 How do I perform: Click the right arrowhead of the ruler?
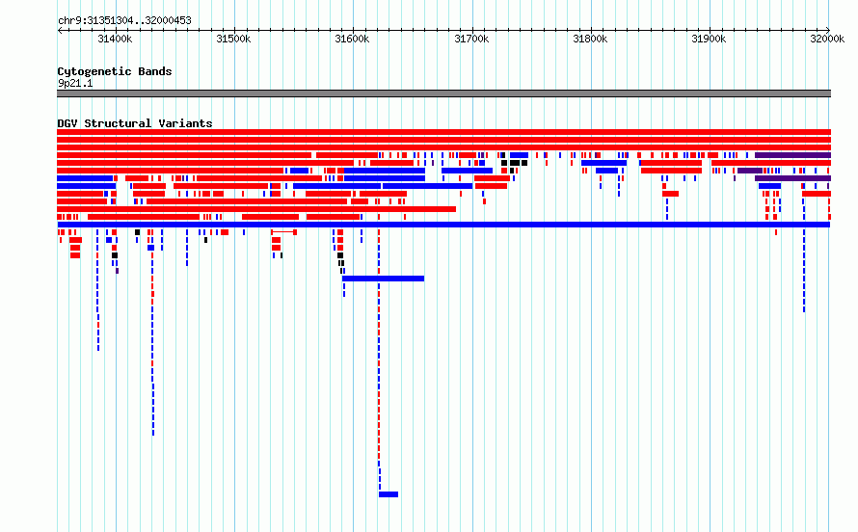tap(828, 30)
